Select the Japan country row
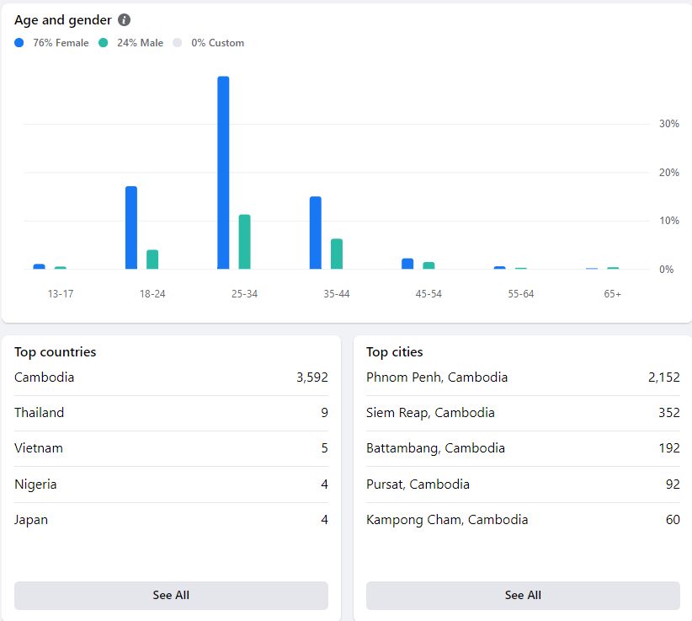The image size is (692, 621). 171,519
